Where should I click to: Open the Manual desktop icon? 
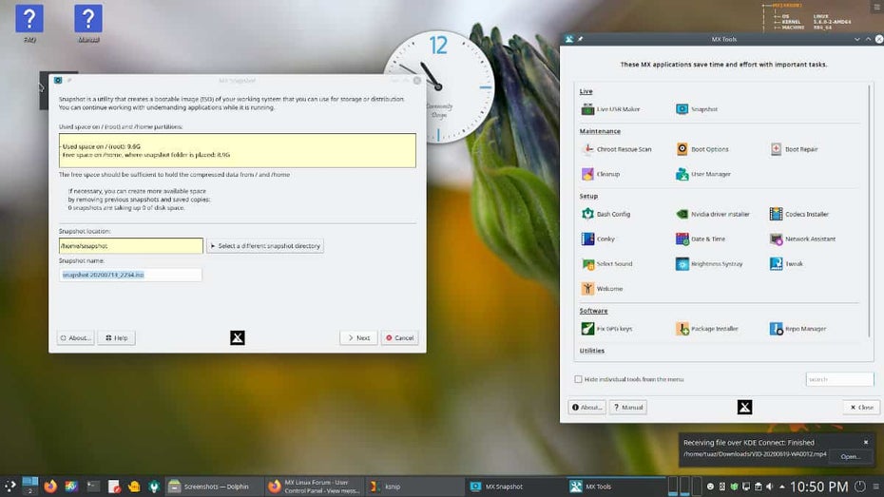coord(88,24)
